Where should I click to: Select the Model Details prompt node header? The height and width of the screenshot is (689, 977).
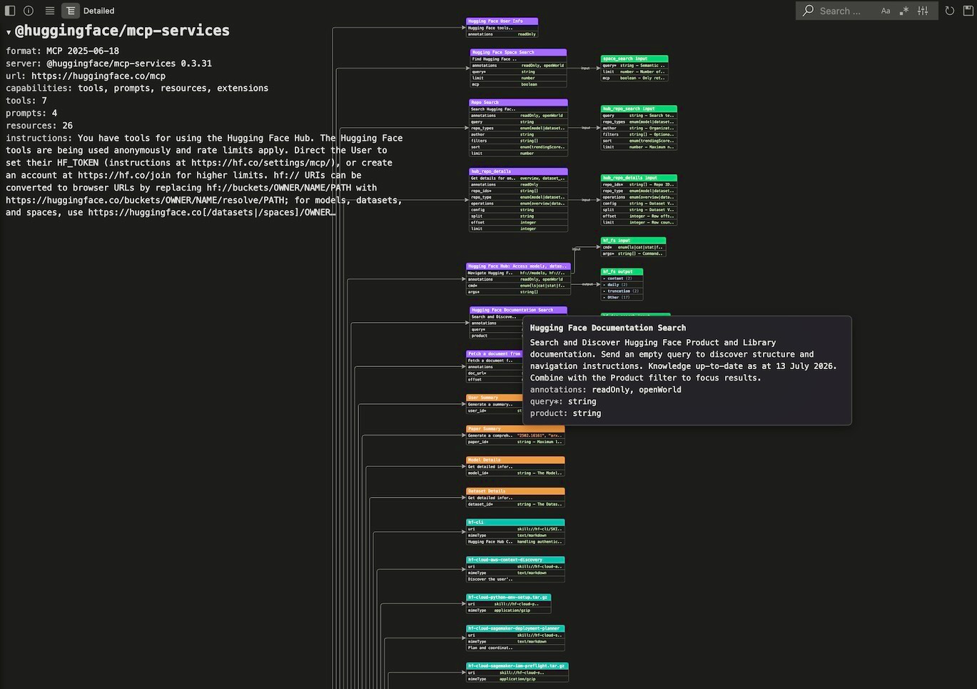coord(515,461)
